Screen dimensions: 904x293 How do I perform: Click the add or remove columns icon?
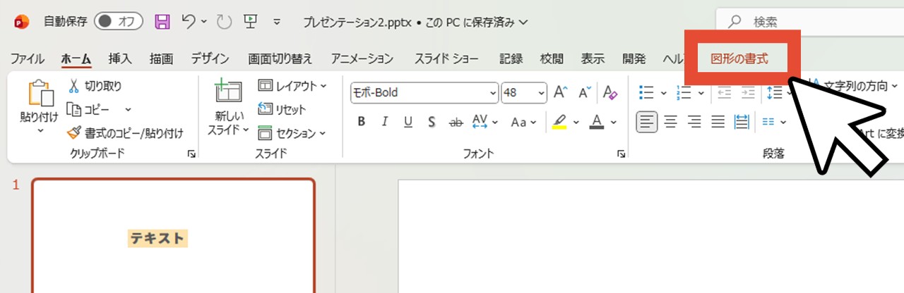click(x=770, y=122)
